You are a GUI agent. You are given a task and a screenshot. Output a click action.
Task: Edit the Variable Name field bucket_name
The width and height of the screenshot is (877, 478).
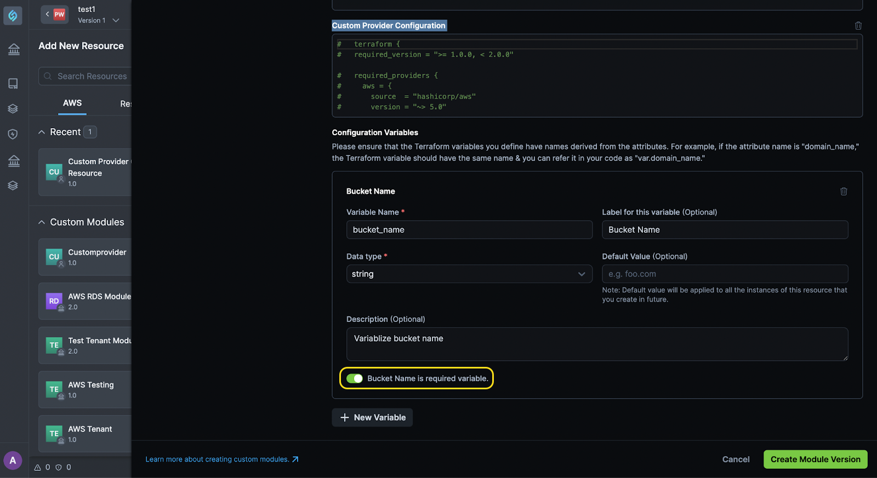[469, 230]
